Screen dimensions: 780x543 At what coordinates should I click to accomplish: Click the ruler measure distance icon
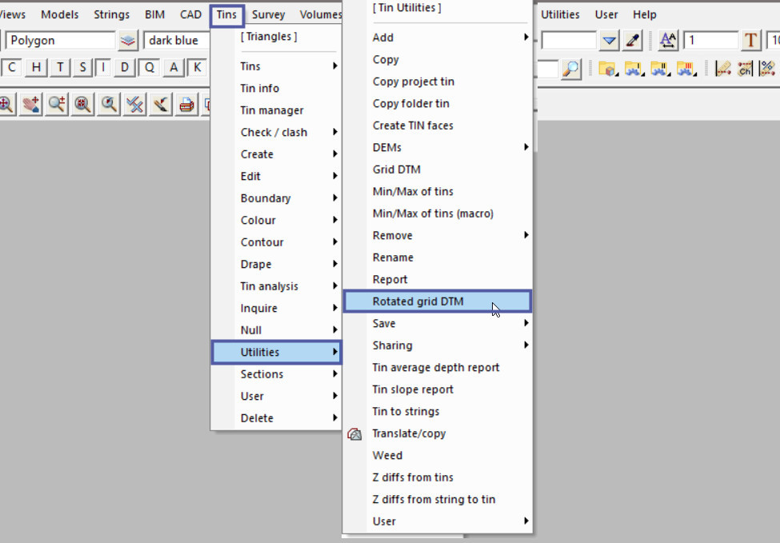723,69
